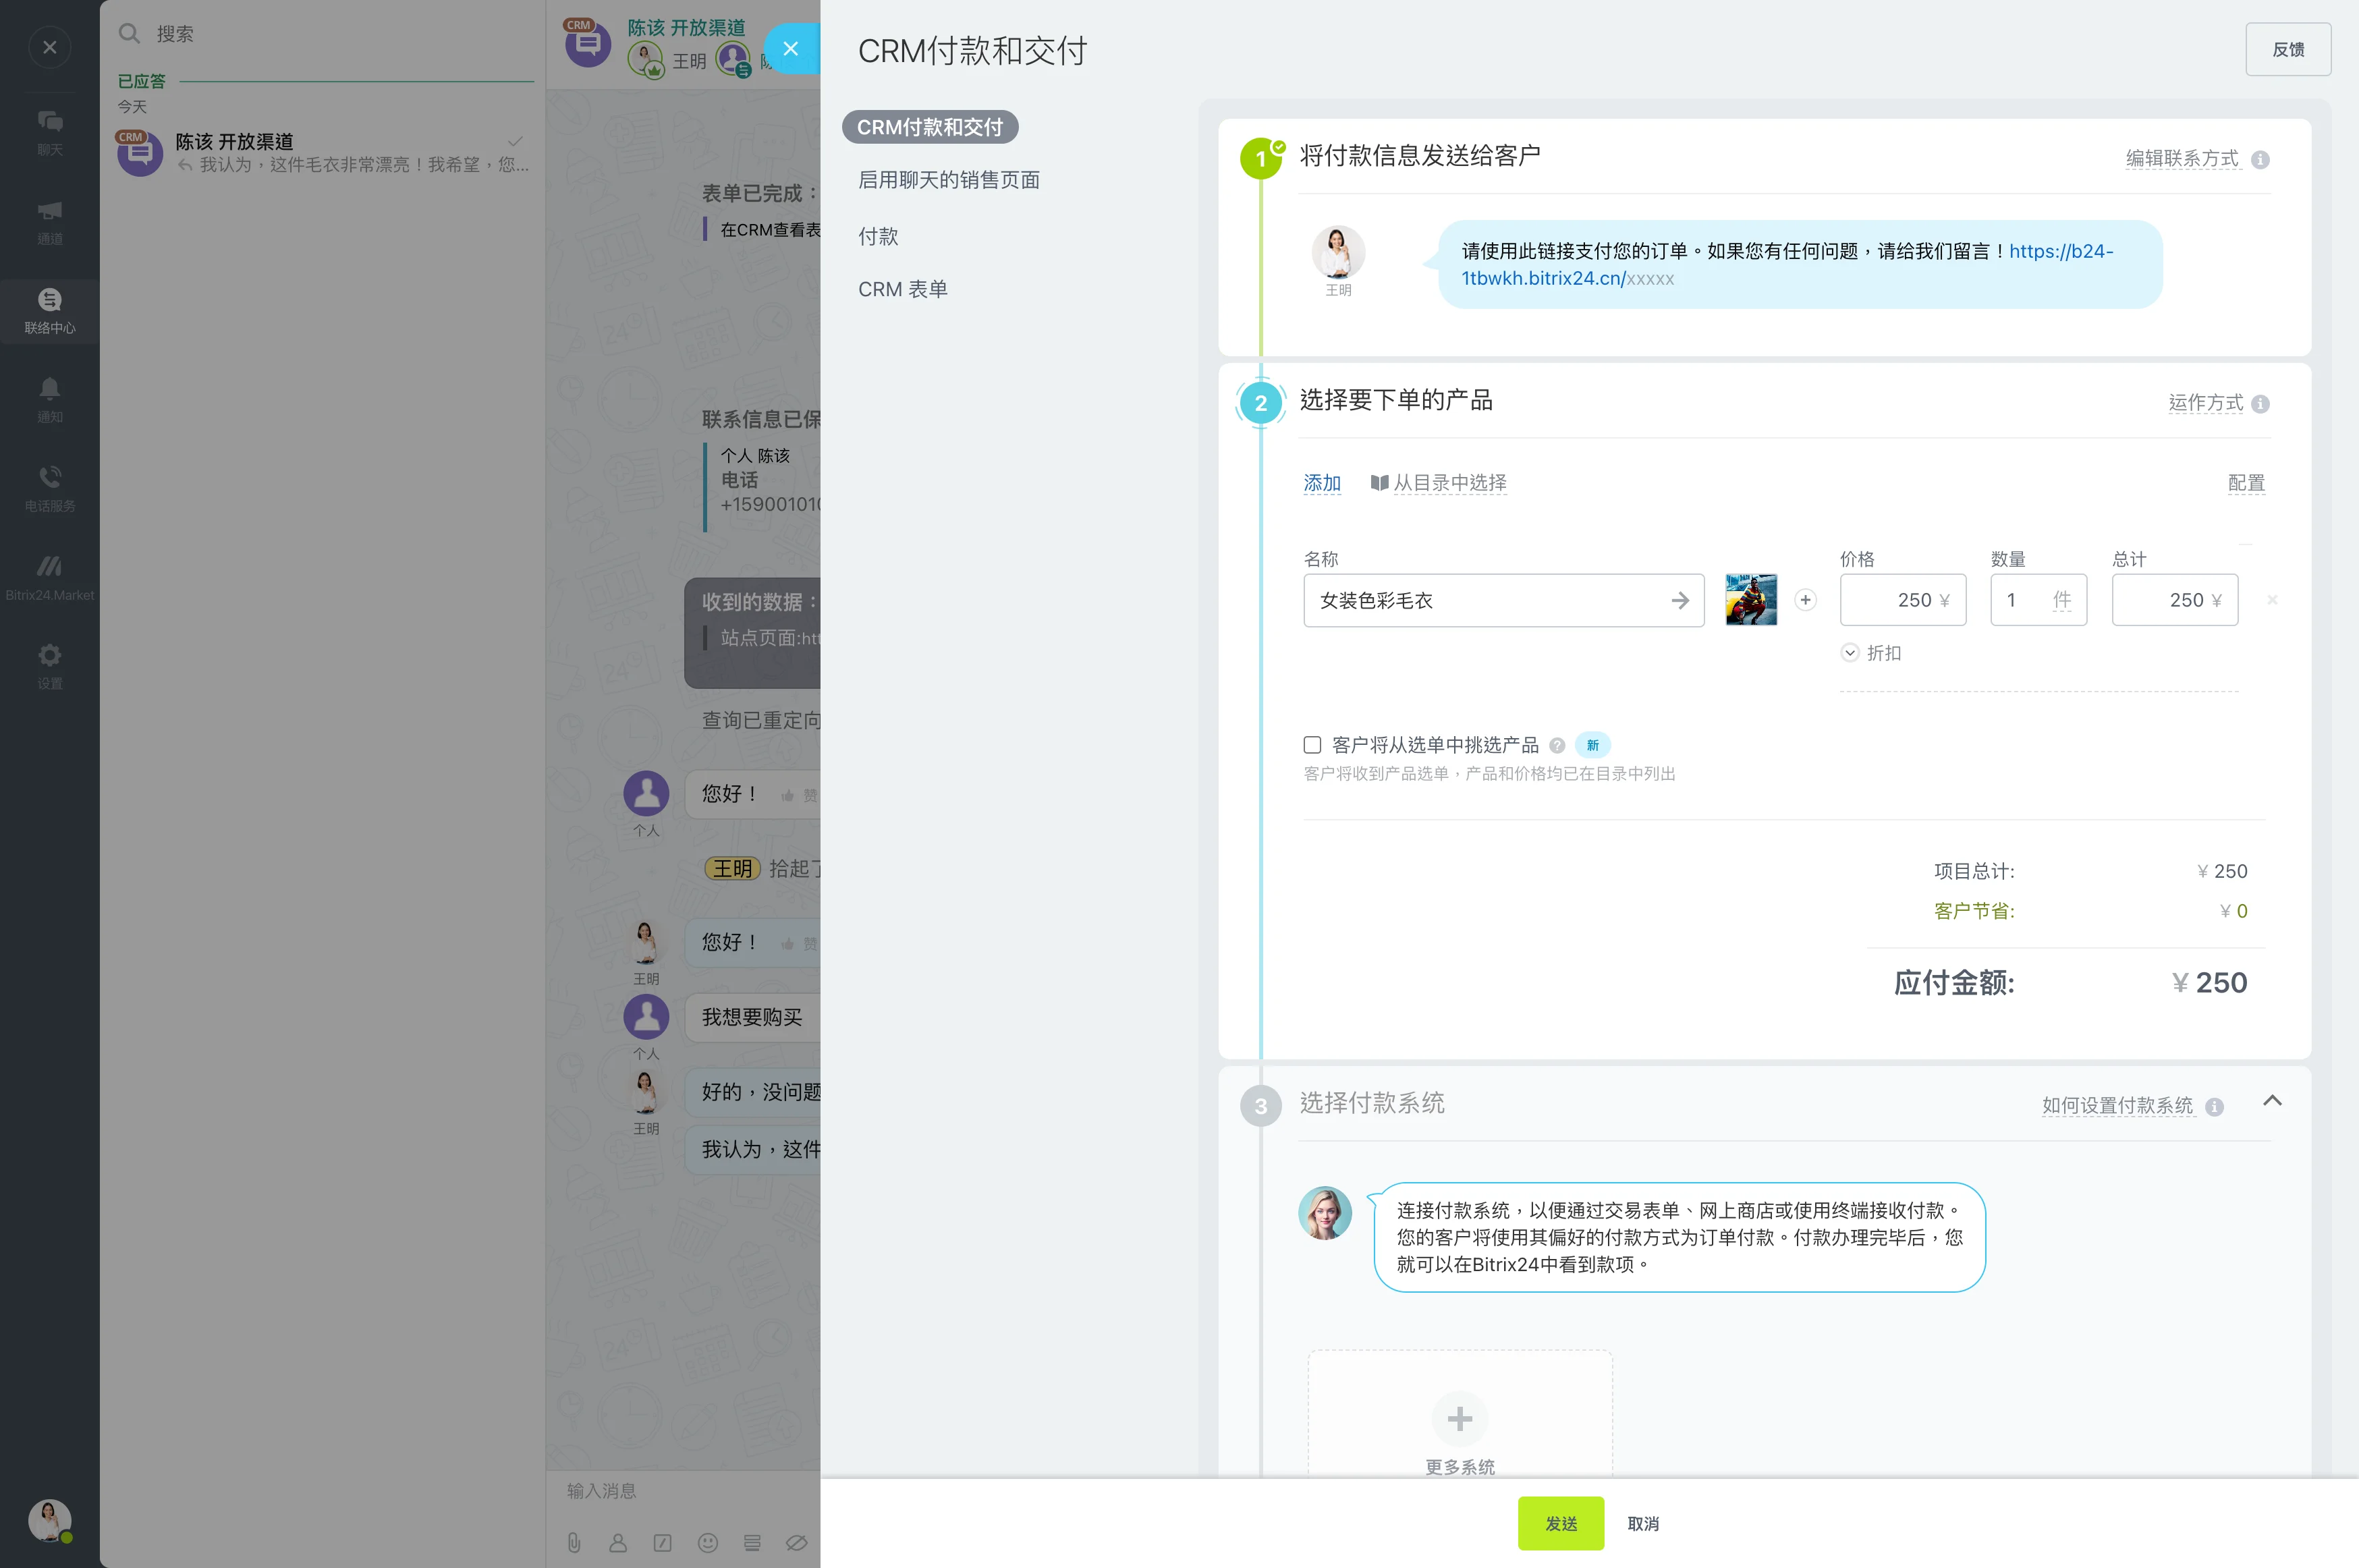The height and width of the screenshot is (1568, 2359).
Task: Click the 如何设置付款系统 link
Action: (2117, 1105)
